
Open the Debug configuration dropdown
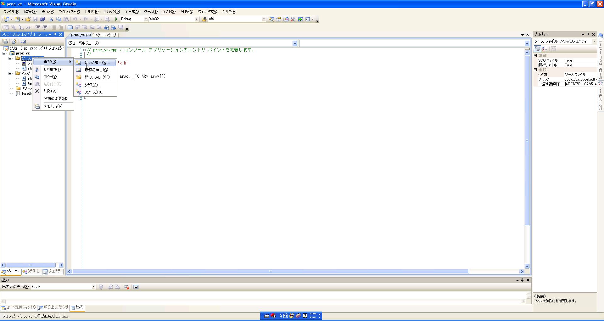click(x=146, y=19)
